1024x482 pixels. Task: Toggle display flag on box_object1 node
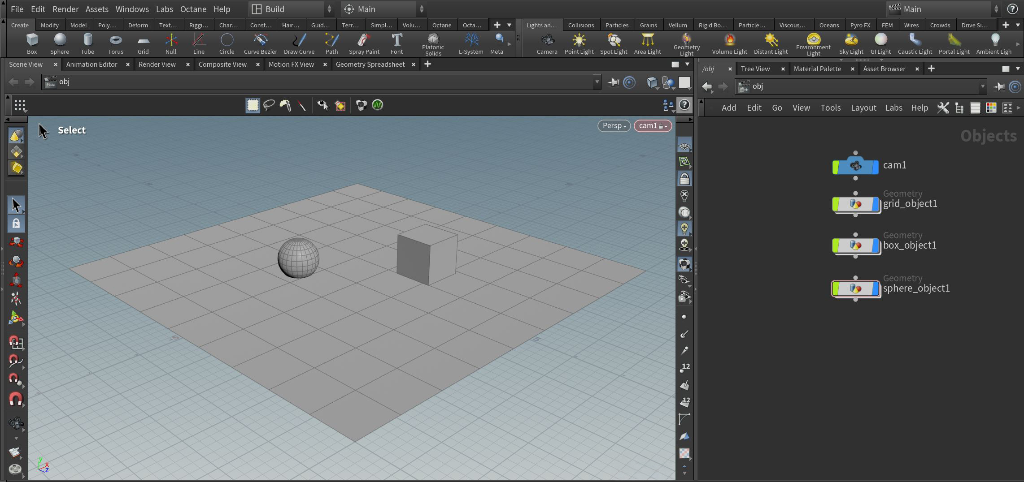[875, 245]
